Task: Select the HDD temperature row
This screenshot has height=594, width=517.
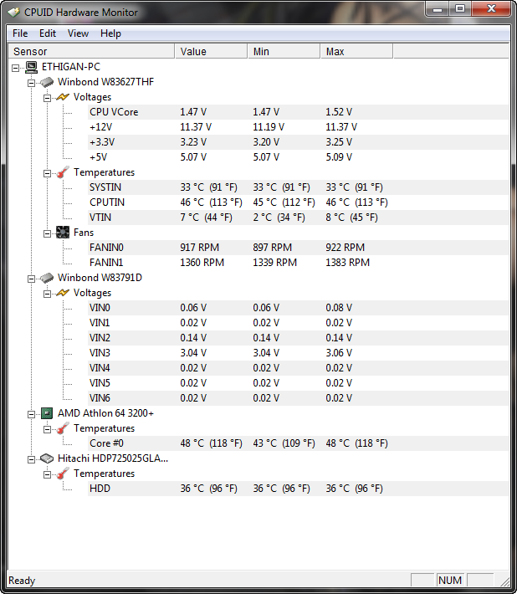Action: [x=298, y=489]
